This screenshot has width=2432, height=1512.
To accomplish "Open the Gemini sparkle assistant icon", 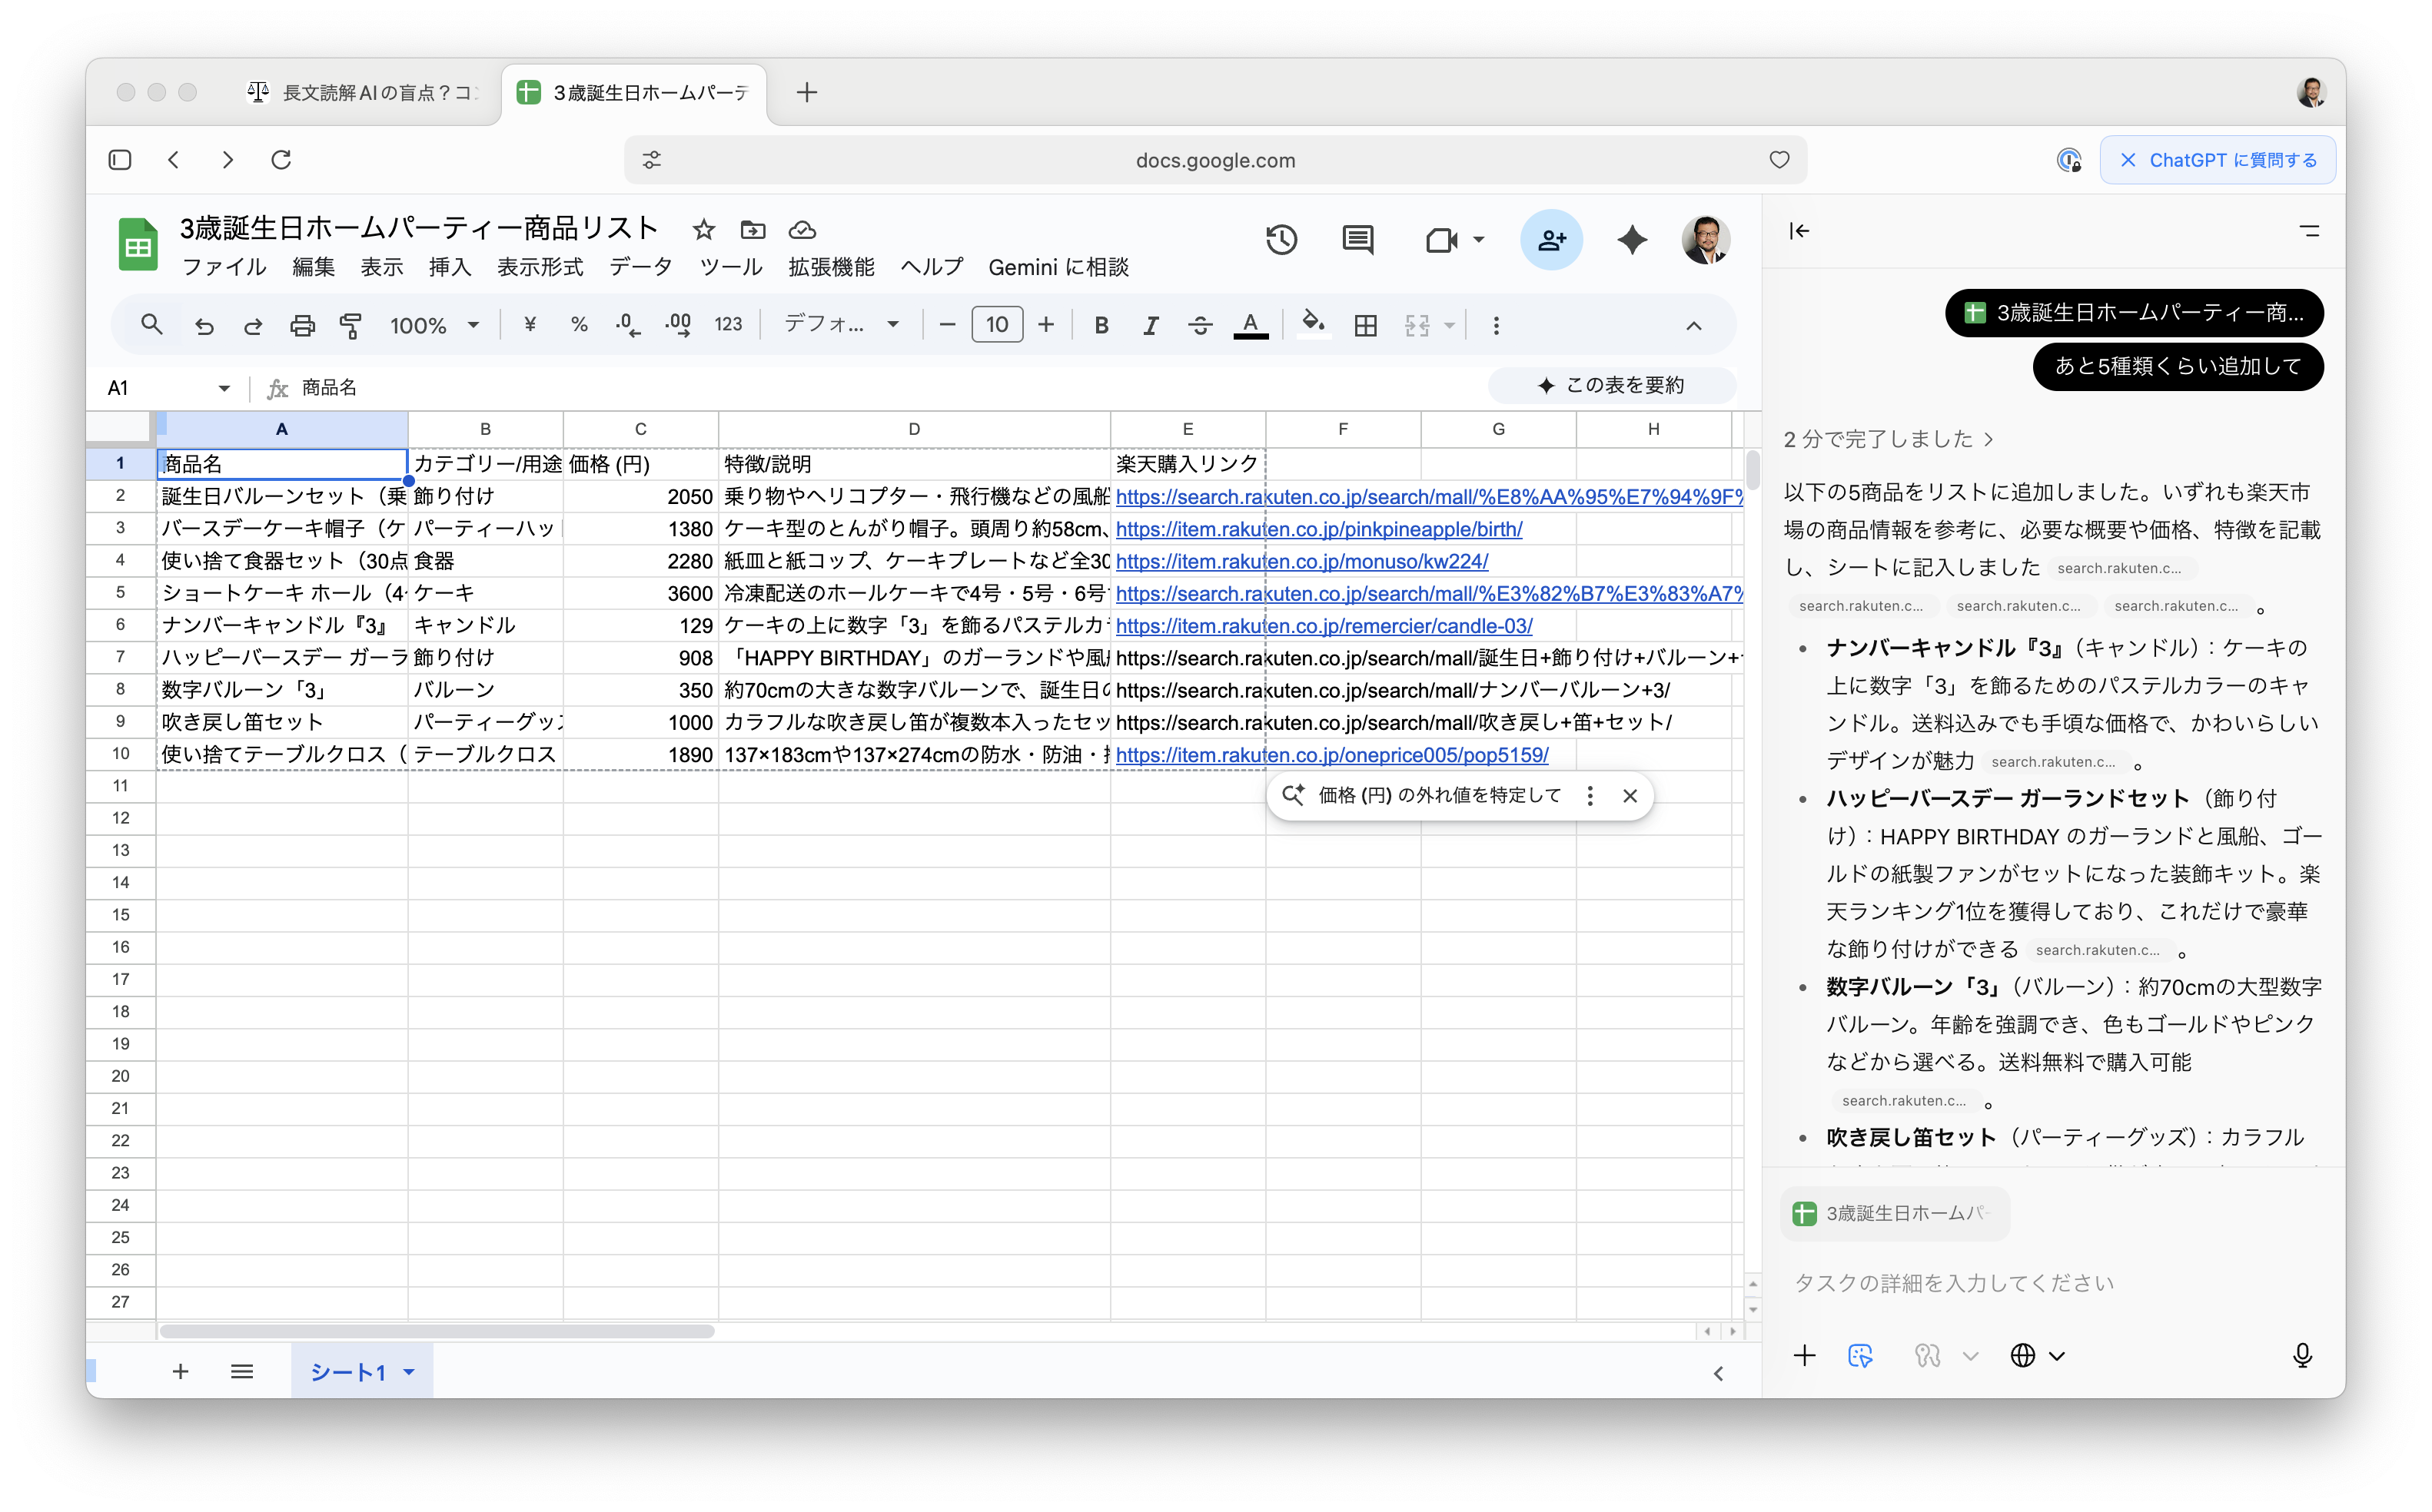I will click(x=1632, y=239).
